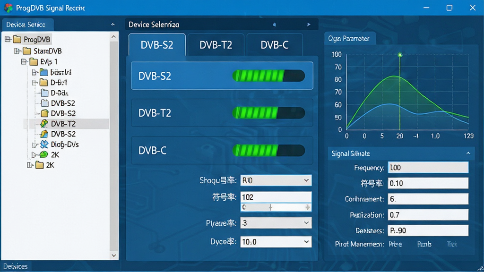Image resolution: width=484 pixels, height=272 pixels.
Task: Click the satellite icon next to Diog-DVs
Action: pos(44,144)
